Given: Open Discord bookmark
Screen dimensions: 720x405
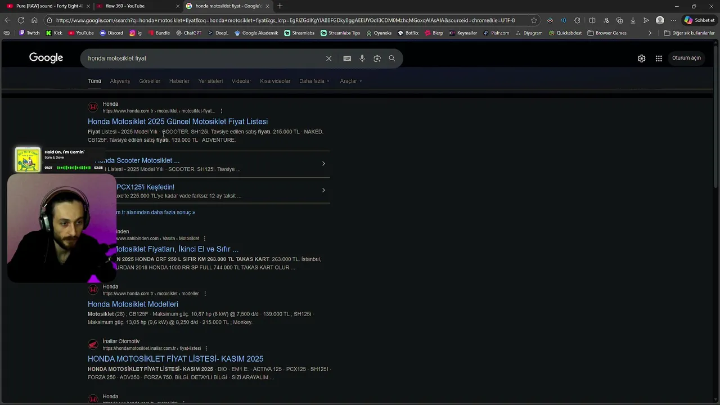Looking at the screenshot, I should click(111, 33).
